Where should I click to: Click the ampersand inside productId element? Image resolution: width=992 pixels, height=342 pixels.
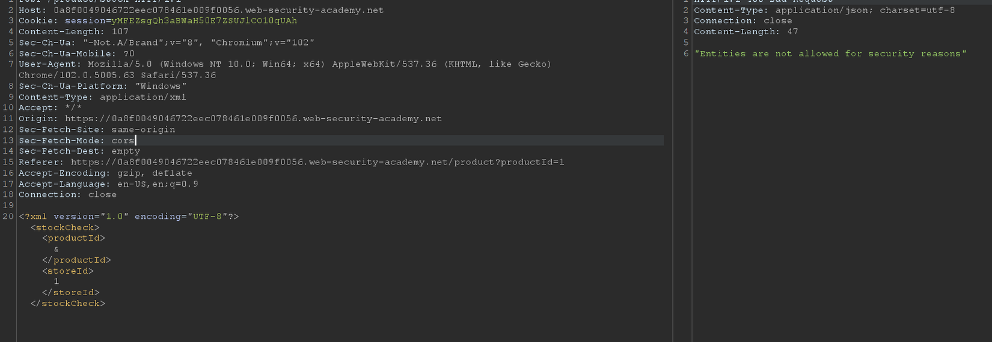(57, 250)
